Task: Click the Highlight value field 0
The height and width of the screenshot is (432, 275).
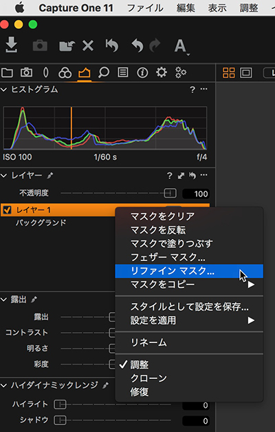Action: tap(196, 406)
